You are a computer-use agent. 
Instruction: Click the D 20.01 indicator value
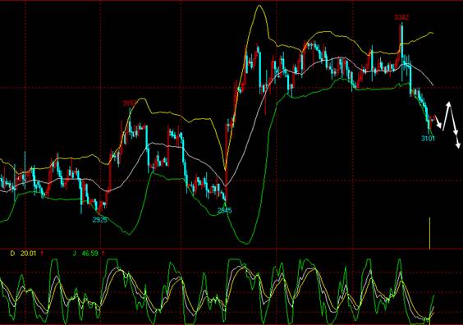click(23, 254)
